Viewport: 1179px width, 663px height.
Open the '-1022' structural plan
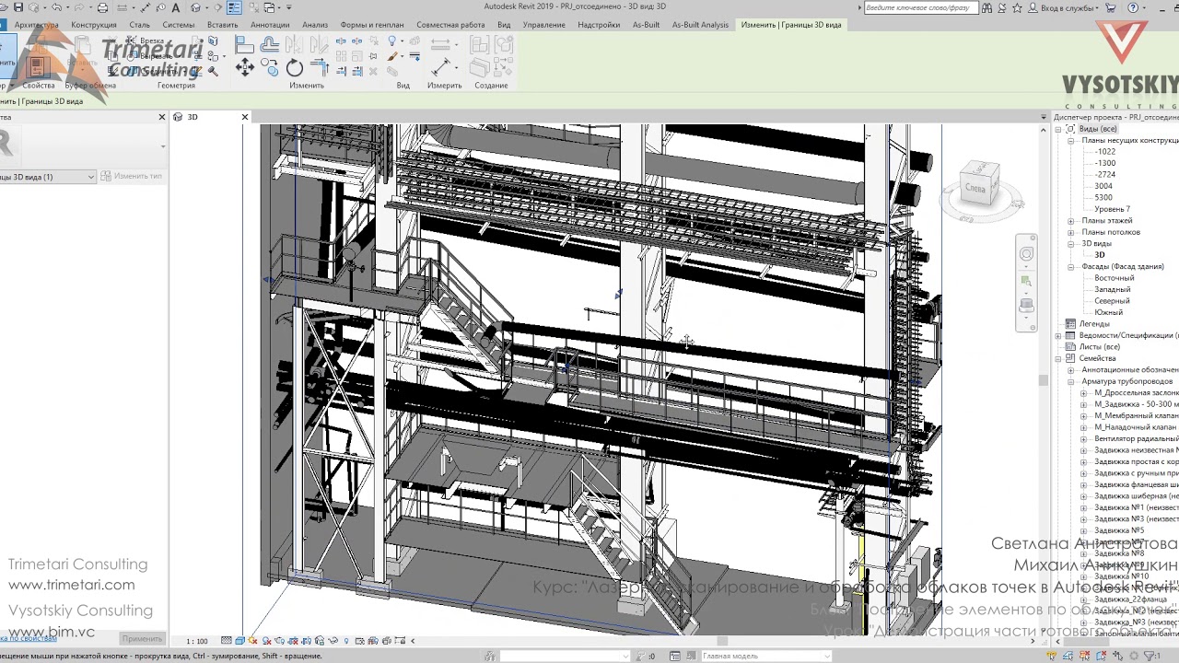tap(1104, 152)
